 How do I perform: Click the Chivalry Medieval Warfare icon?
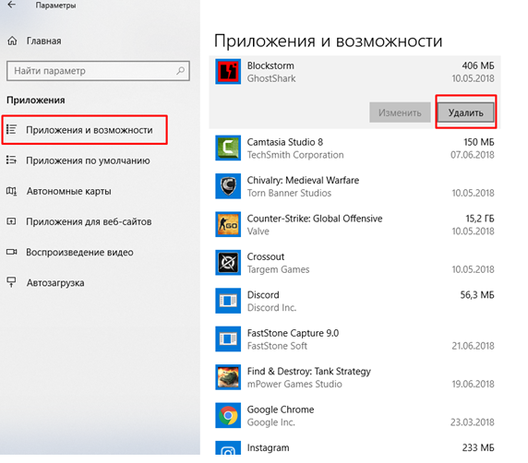pos(228,186)
